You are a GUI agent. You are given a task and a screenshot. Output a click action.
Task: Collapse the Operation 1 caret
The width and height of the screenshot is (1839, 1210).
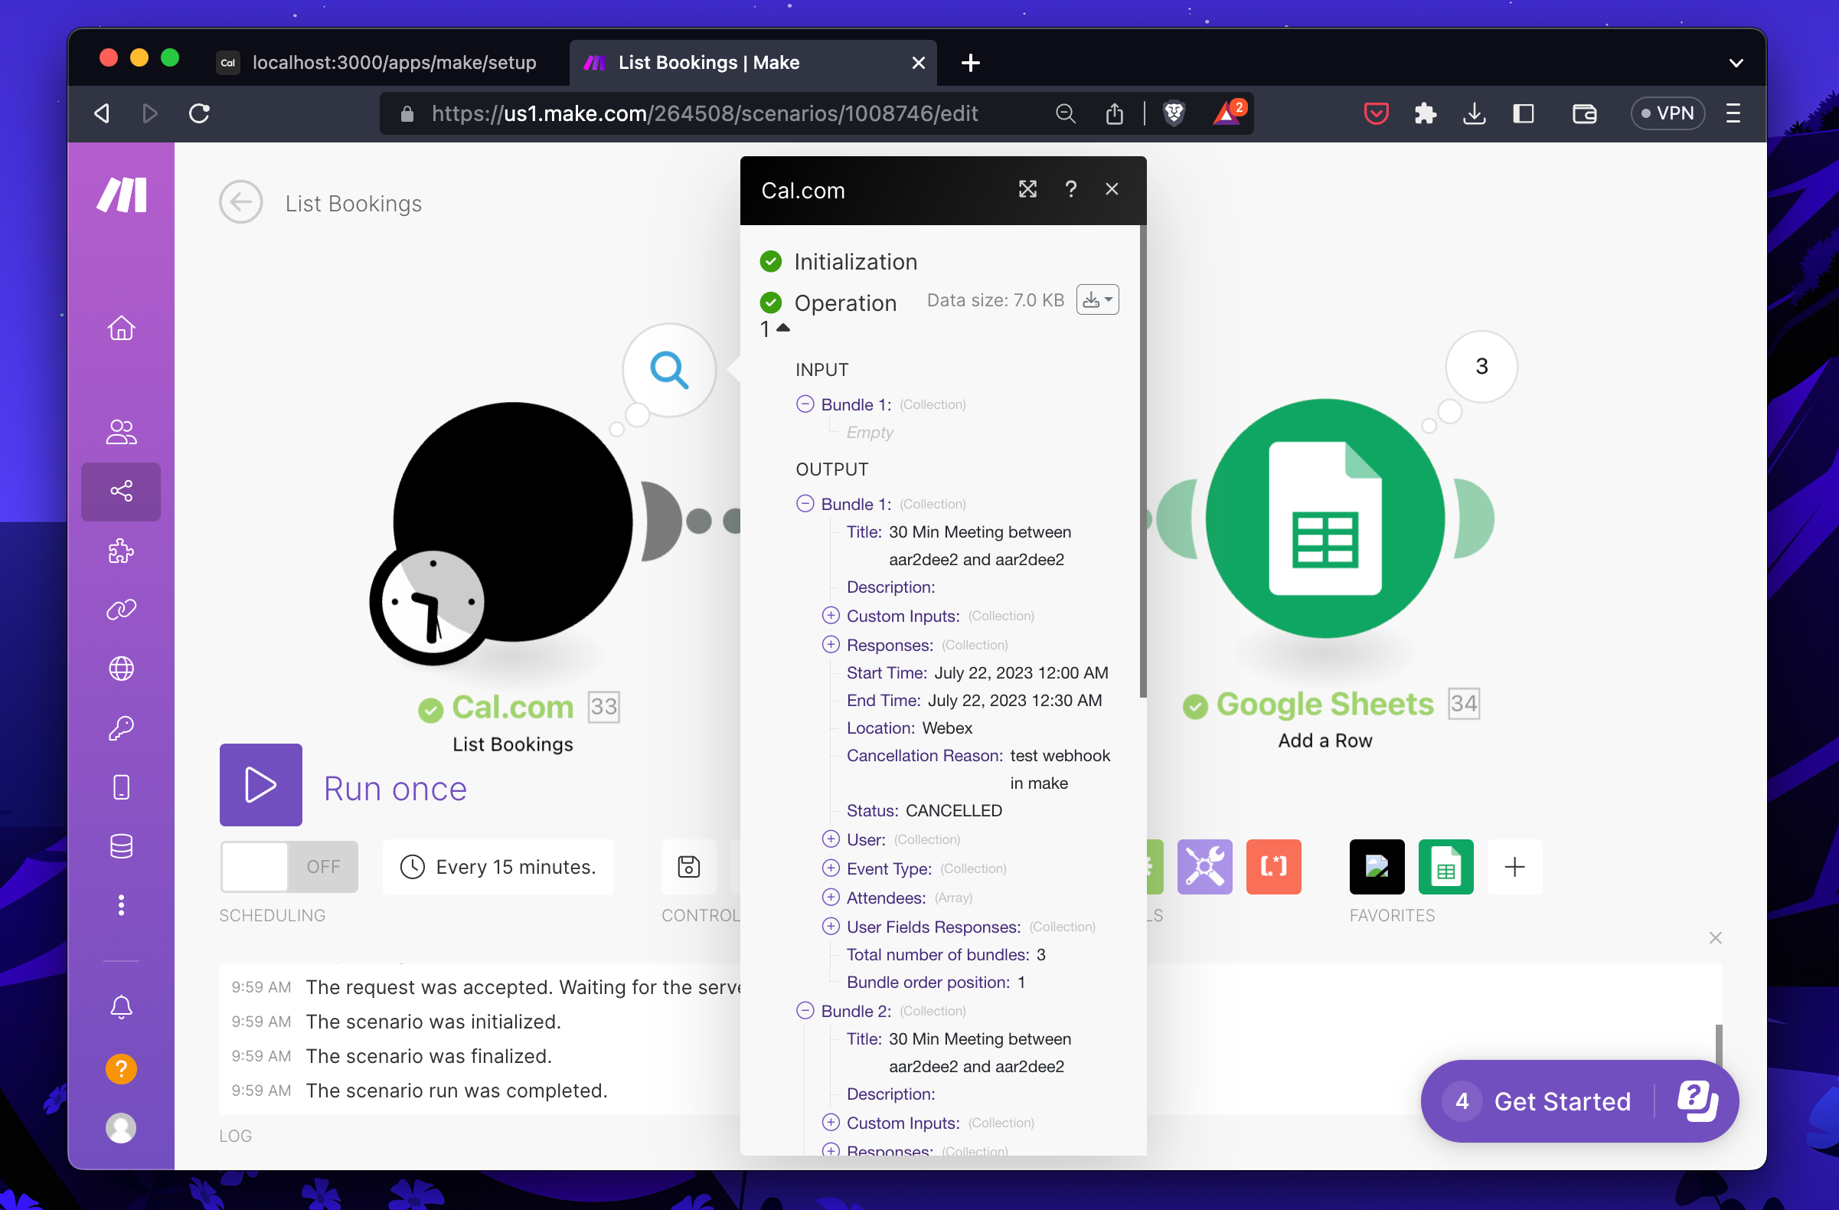click(782, 329)
